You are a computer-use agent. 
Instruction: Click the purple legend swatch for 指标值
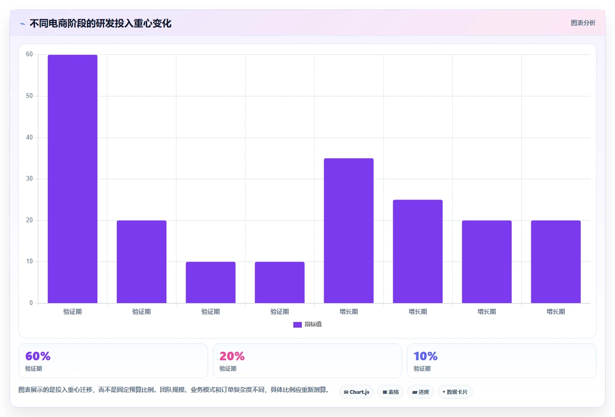298,324
